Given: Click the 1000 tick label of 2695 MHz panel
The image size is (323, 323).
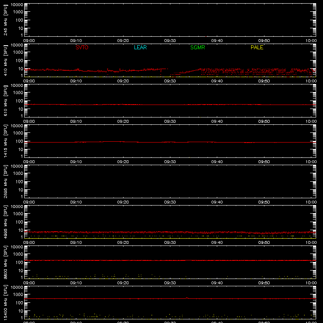Looking at the screenshot, I should click(x=18, y=174).
